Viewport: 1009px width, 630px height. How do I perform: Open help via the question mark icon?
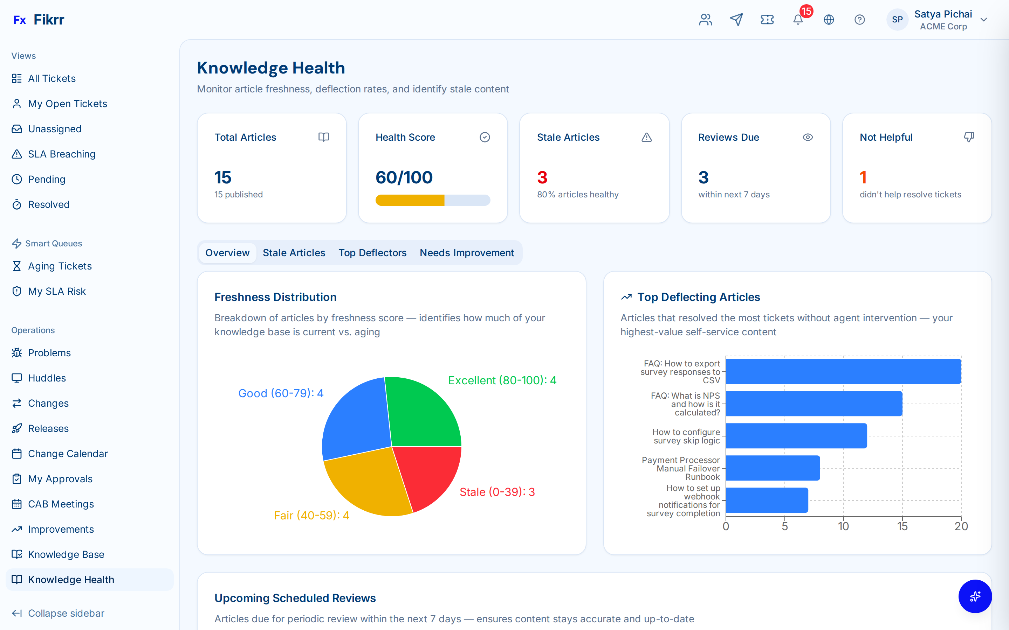click(x=860, y=20)
